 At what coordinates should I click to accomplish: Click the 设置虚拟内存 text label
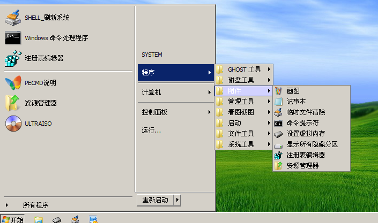click(x=306, y=134)
